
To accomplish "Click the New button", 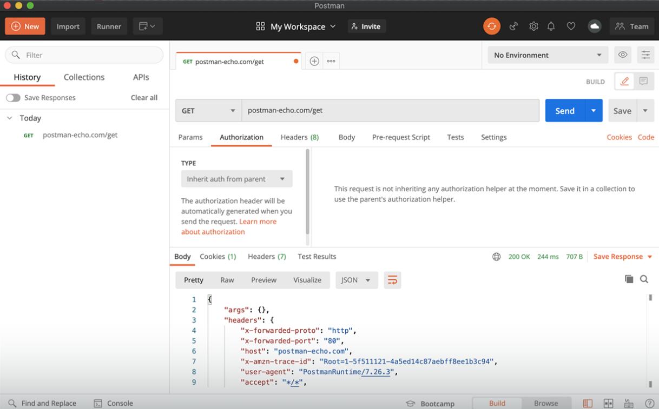I will (25, 26).
